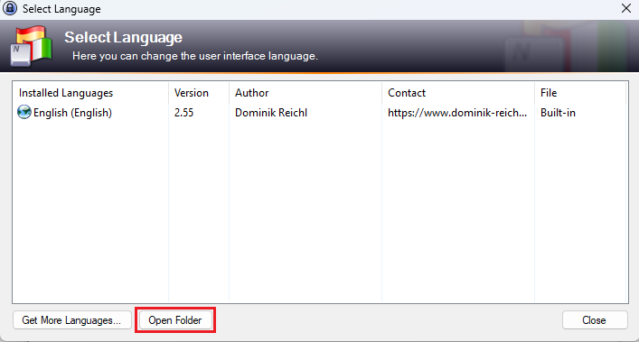Sort by Installed Languages column header
Screen dimensions: 639x342
90,93
